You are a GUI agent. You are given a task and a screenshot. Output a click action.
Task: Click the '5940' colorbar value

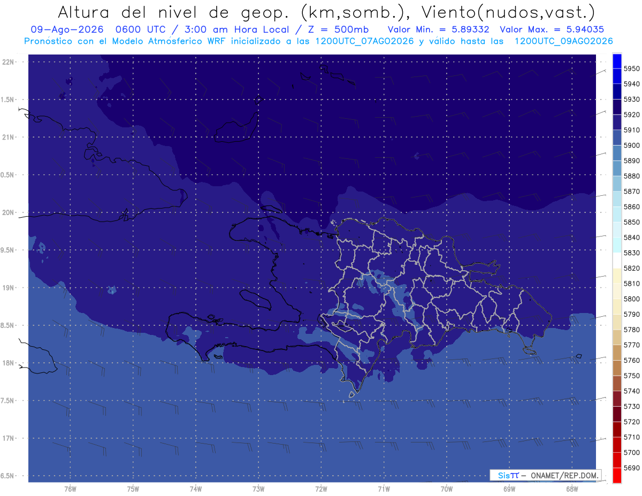(632, 84)
